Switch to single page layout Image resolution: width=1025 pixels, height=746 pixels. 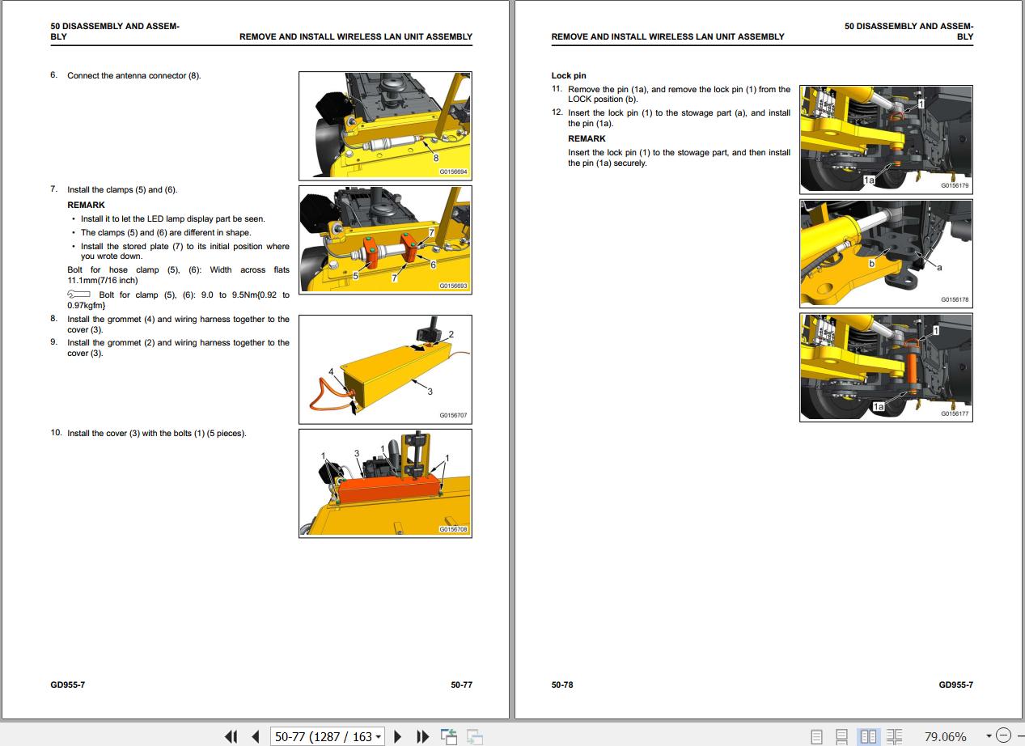(817, 736)
